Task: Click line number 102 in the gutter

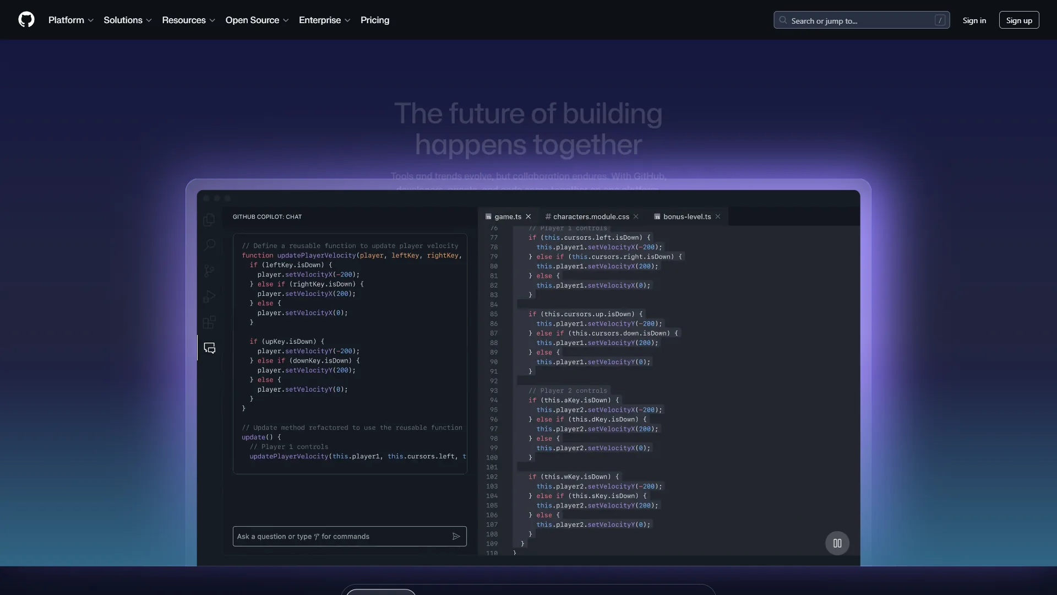Action: pos(492,477)
